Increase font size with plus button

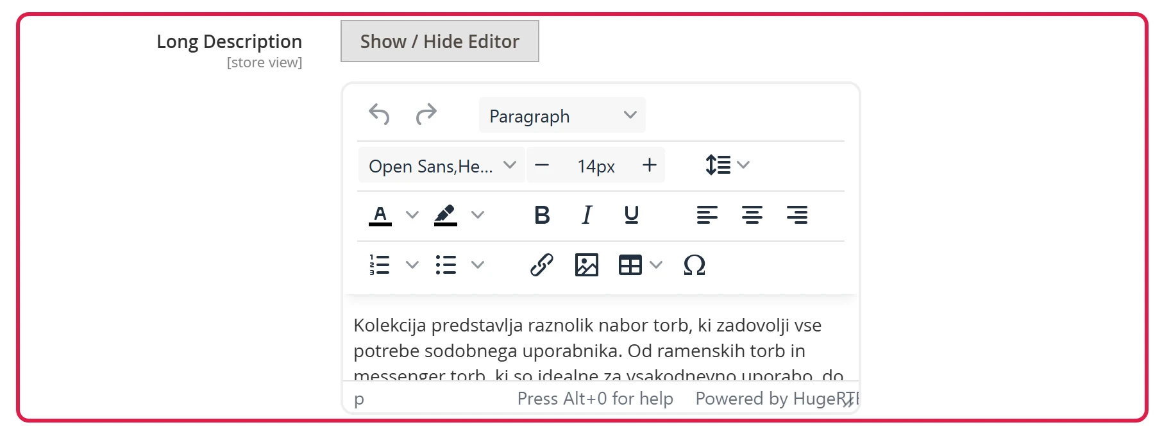[650, 165]
